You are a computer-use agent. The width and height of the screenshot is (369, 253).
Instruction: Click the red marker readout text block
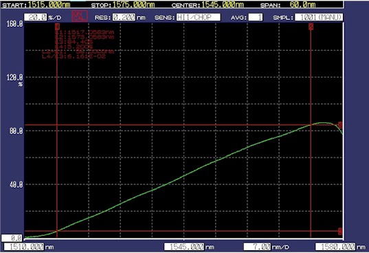tap(78, 44)
